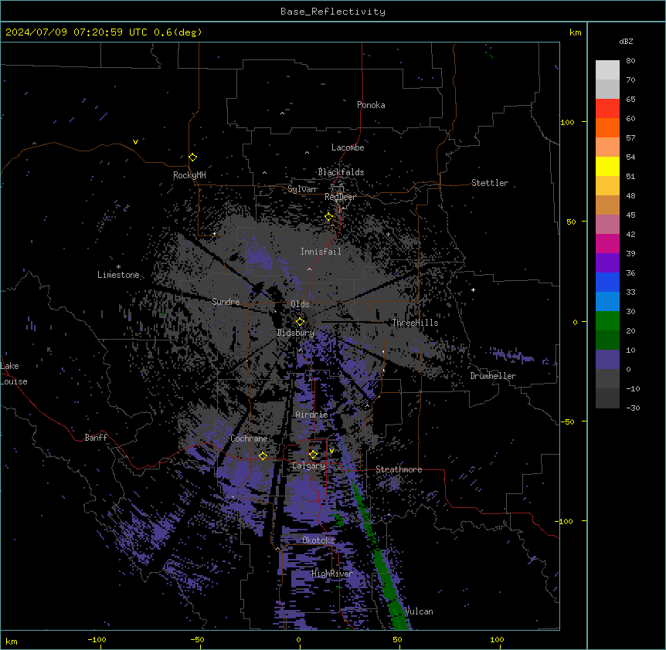Select the legend value -30

[633, 408]
